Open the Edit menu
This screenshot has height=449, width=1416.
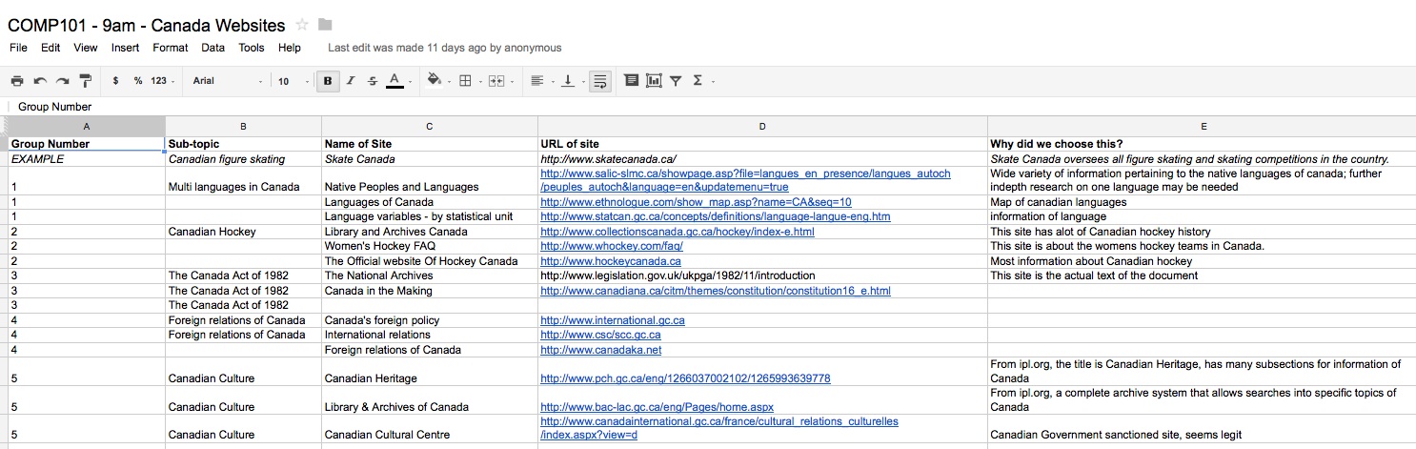click(x=51, y=48)
